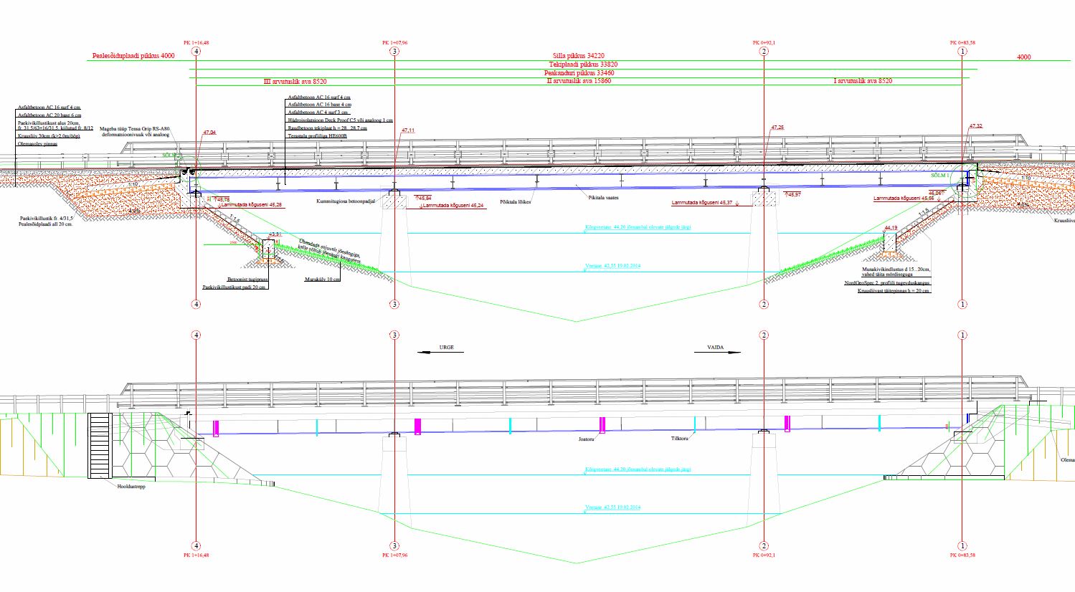Click the '43,91' elevation mark
Image resolution: width=1075 pixels, height=592 pixels.
pos(275,234)
